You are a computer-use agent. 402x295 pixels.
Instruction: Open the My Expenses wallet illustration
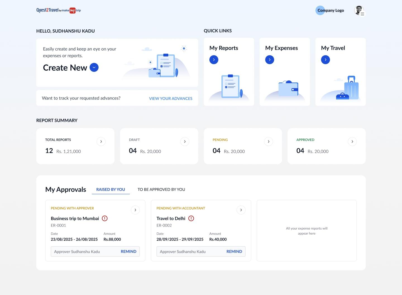(x=288, y=88)
